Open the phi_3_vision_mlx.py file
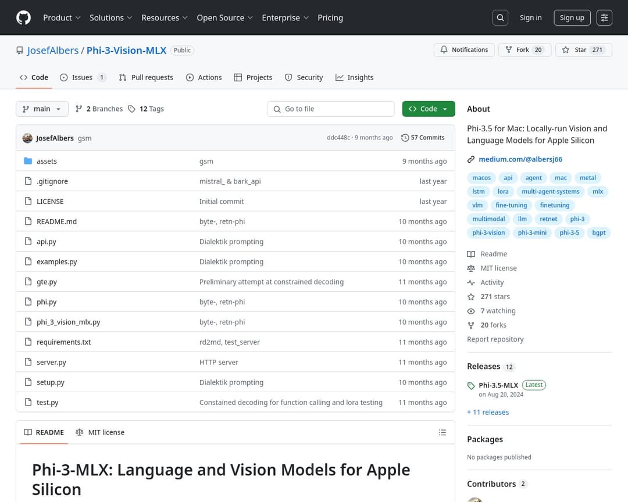Image resolution: width=628 pixels, height=502 pixels. (x=69, y=322)
